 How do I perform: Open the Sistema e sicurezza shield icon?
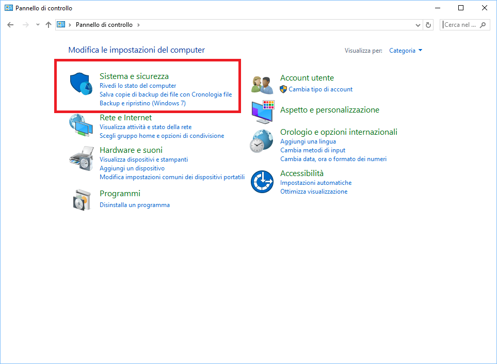tap(81, 84)
